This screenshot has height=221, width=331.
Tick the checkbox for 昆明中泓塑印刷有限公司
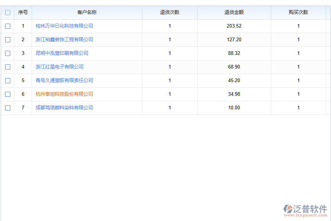point(7,53)
